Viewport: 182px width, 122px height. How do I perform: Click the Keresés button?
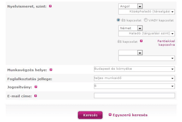click(90, 115)
